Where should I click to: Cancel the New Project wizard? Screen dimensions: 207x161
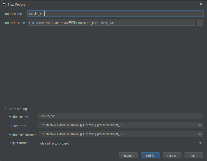click(172, 156)
